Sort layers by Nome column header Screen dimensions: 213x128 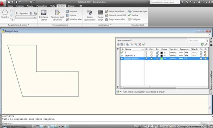(134, 49)
